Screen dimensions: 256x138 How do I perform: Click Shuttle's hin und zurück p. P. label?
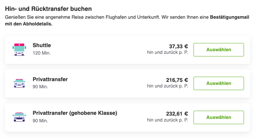point(168,52)
